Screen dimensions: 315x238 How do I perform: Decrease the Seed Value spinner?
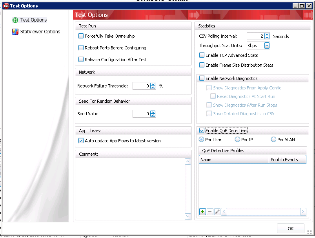(x=153, y=115)
